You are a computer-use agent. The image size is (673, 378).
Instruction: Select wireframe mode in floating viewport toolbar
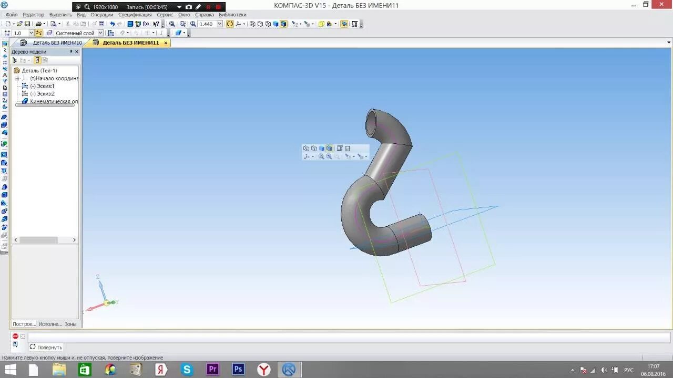coord(306,149)
